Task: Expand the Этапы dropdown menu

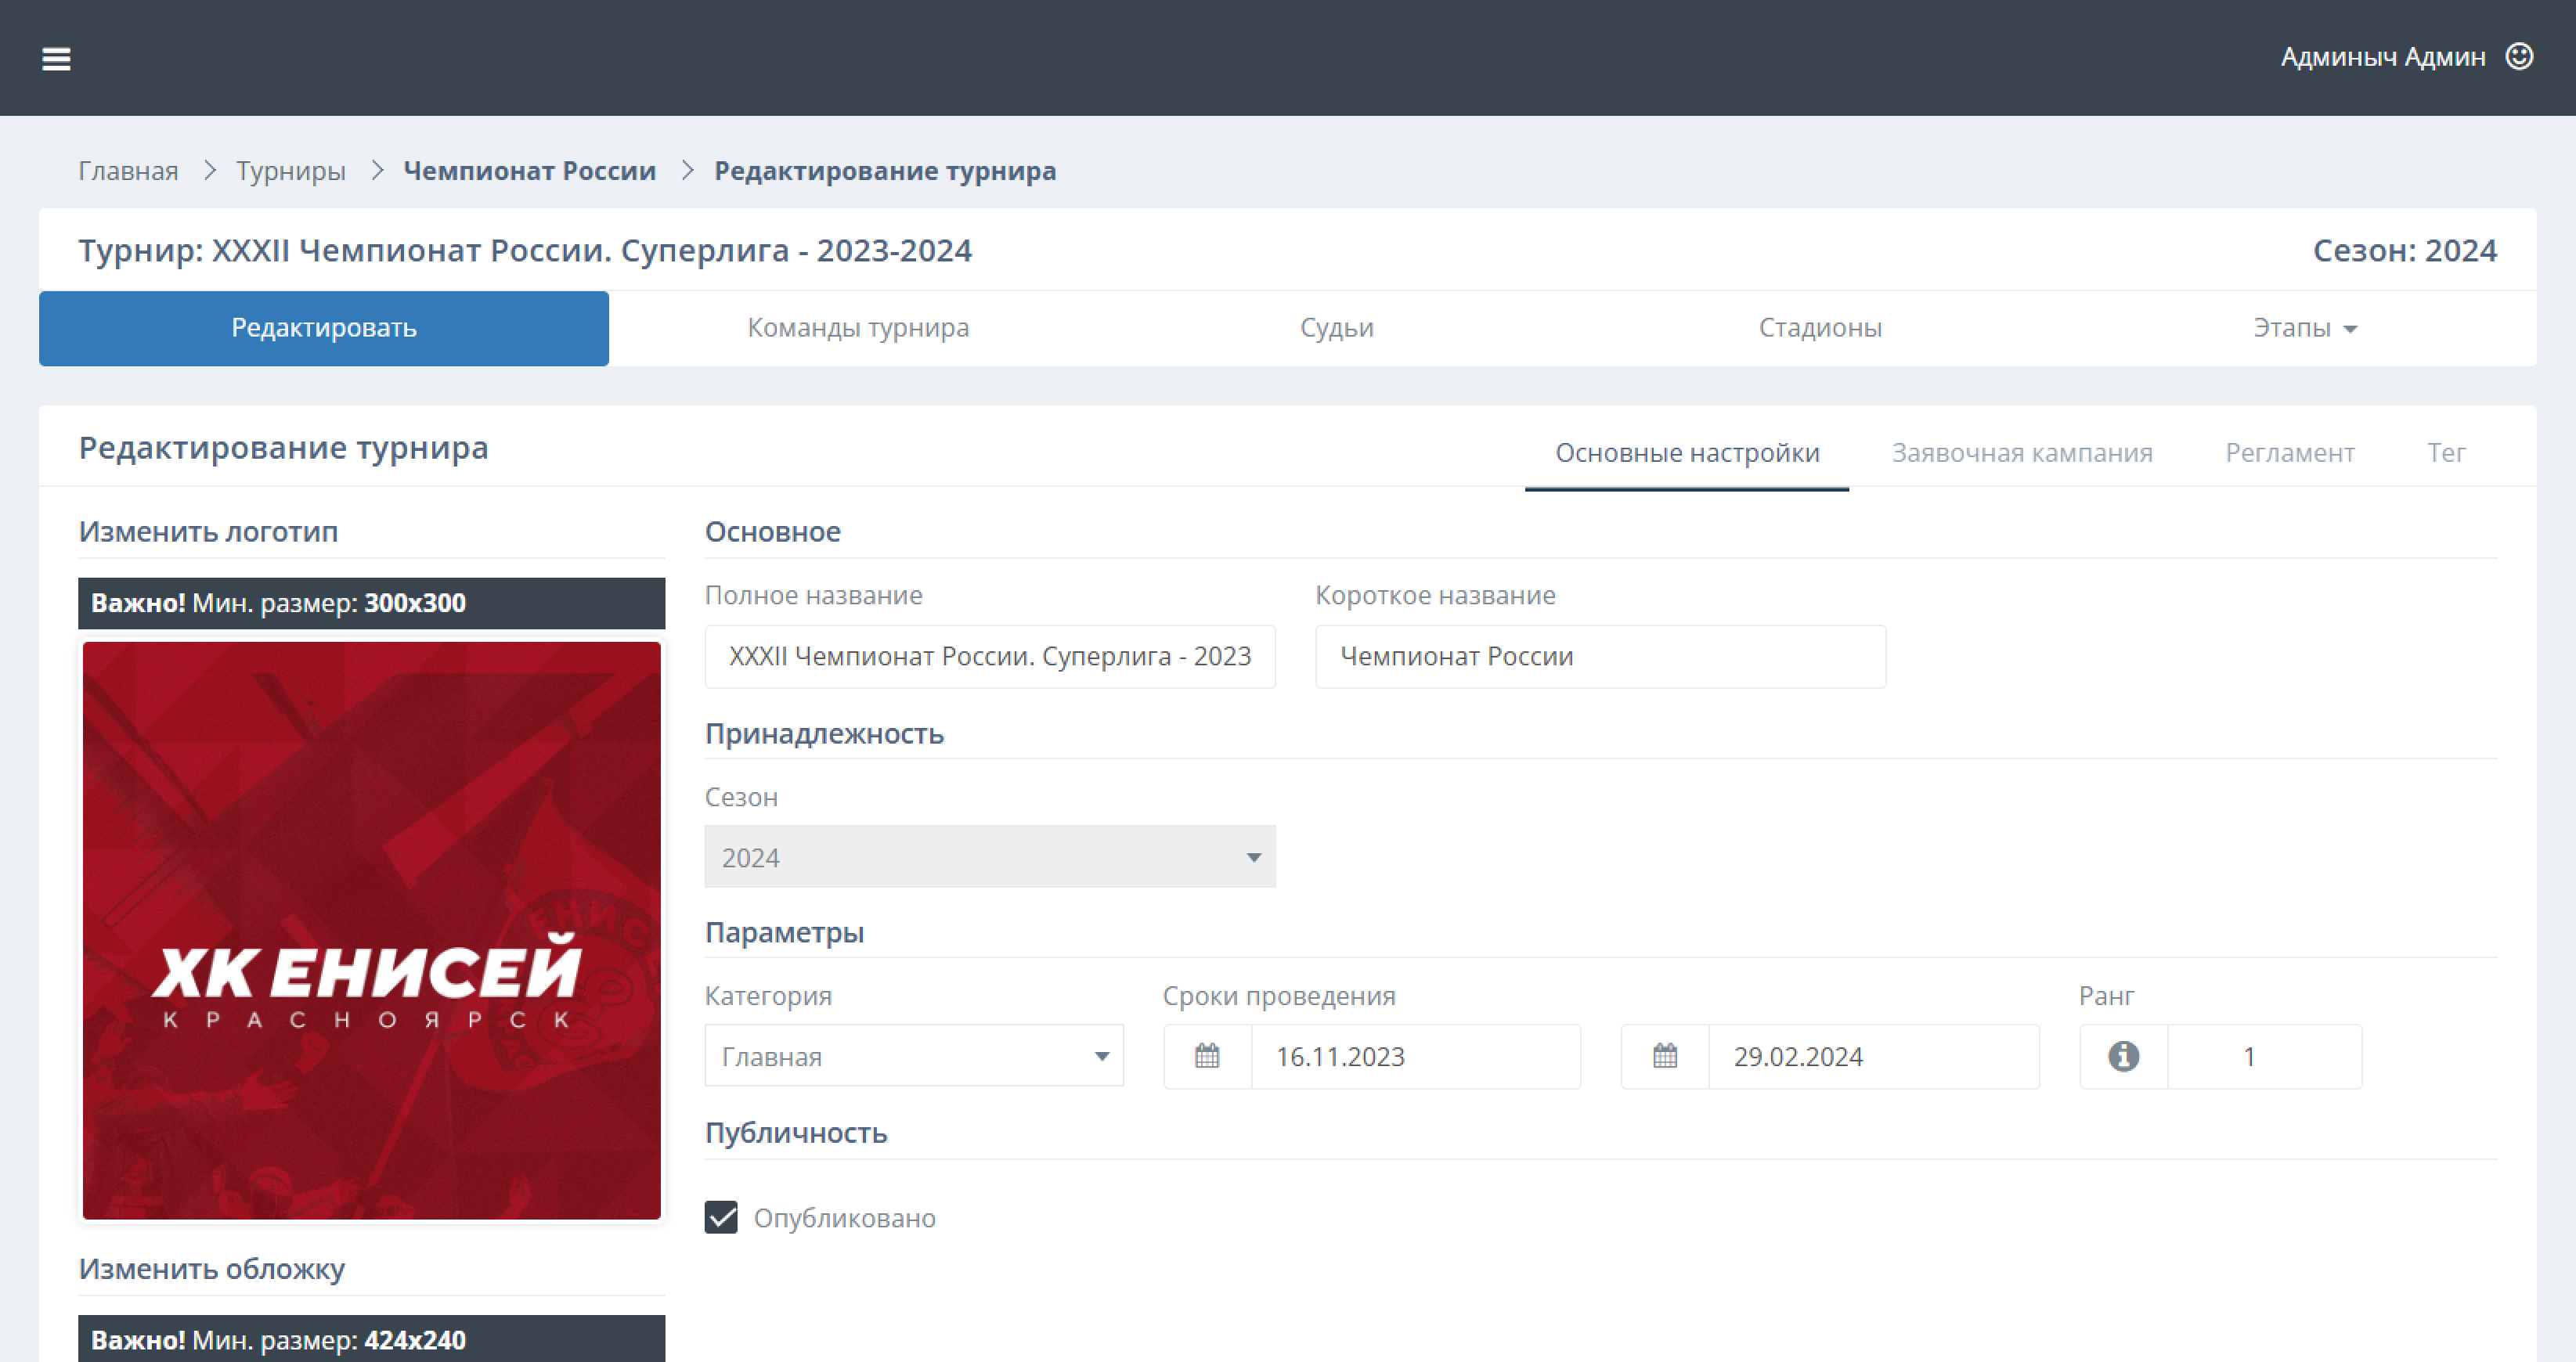Action: click(2304, 327)
